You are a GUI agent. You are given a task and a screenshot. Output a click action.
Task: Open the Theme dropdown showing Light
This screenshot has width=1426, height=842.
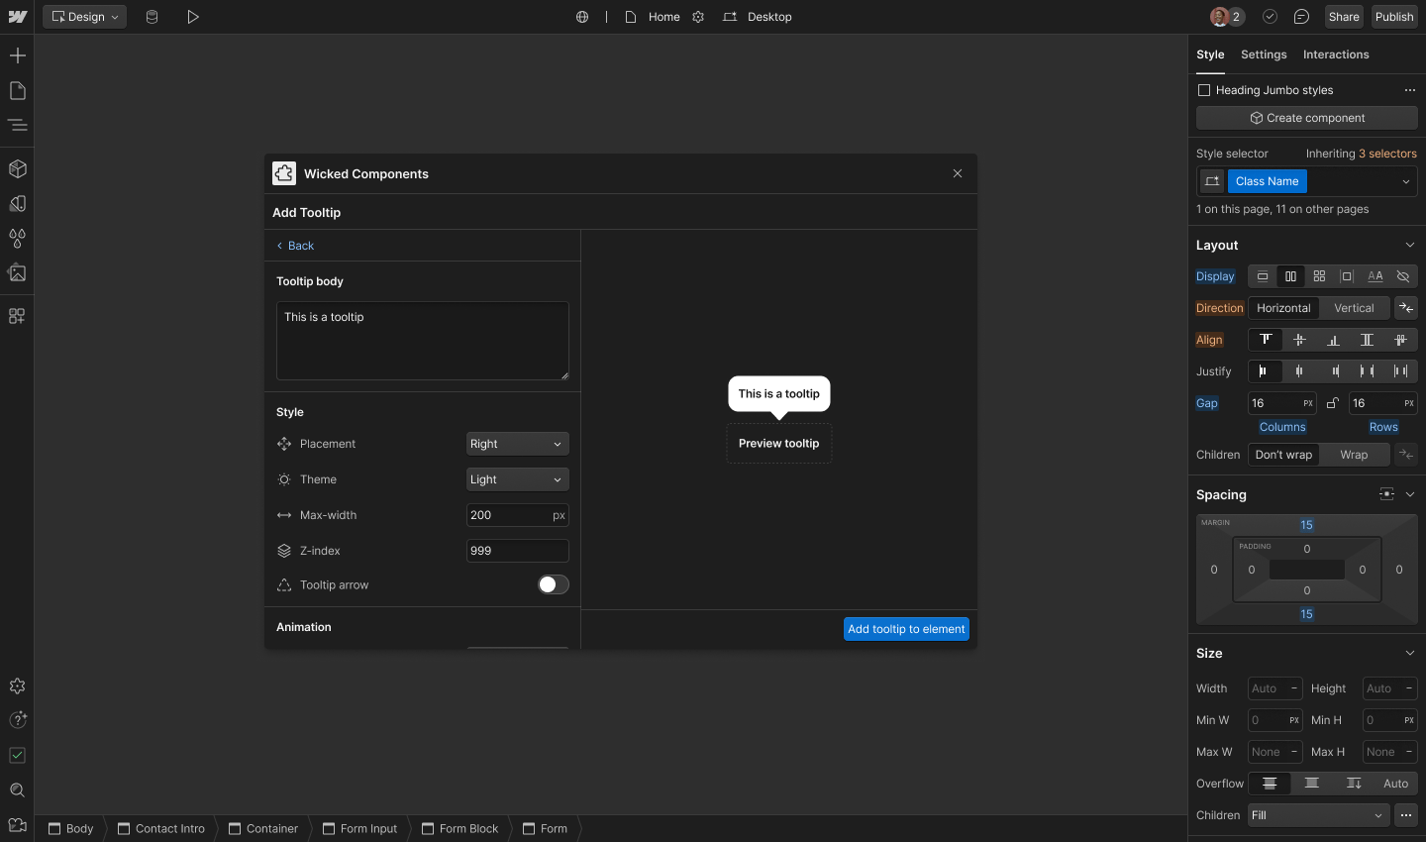click(517, 479)
